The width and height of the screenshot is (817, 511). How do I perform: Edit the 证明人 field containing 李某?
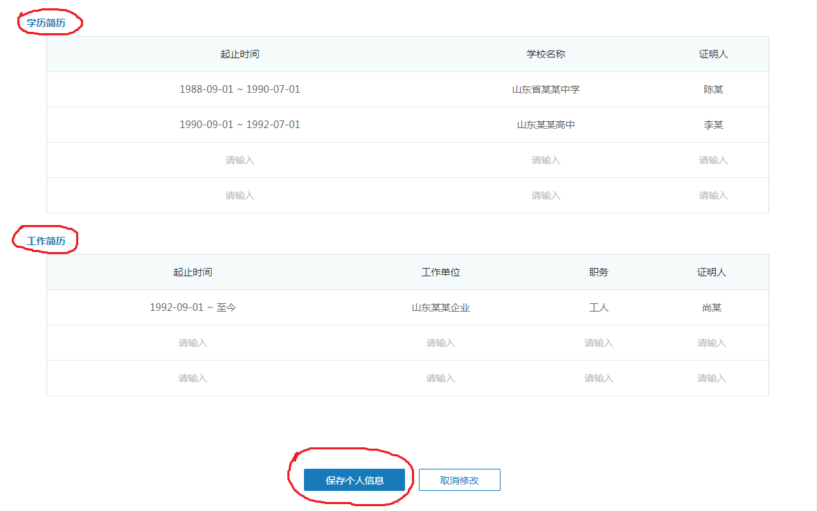coord(712,125)
